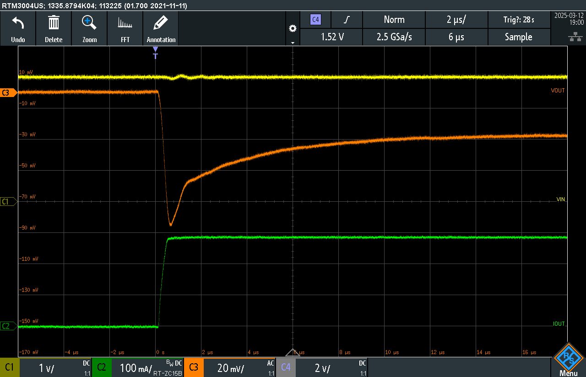
Task: Open FFT analysis via its icon
Action: click(125, 27)
